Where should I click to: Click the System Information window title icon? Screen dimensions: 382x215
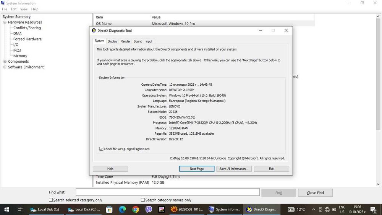click(3, 3)
